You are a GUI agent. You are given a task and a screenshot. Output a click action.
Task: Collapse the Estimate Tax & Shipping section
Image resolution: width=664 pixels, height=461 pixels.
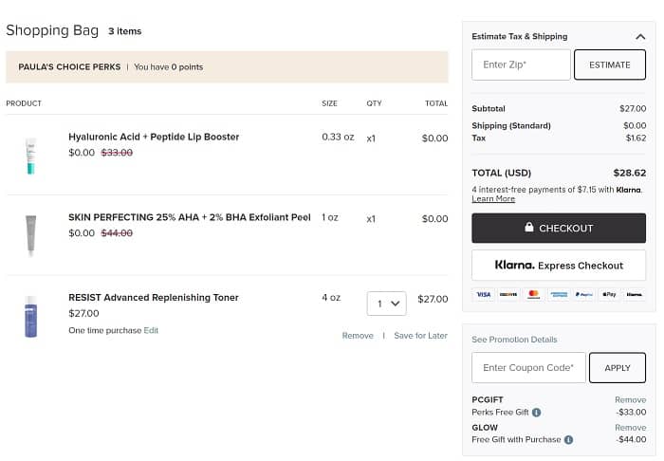coord(640,37)
